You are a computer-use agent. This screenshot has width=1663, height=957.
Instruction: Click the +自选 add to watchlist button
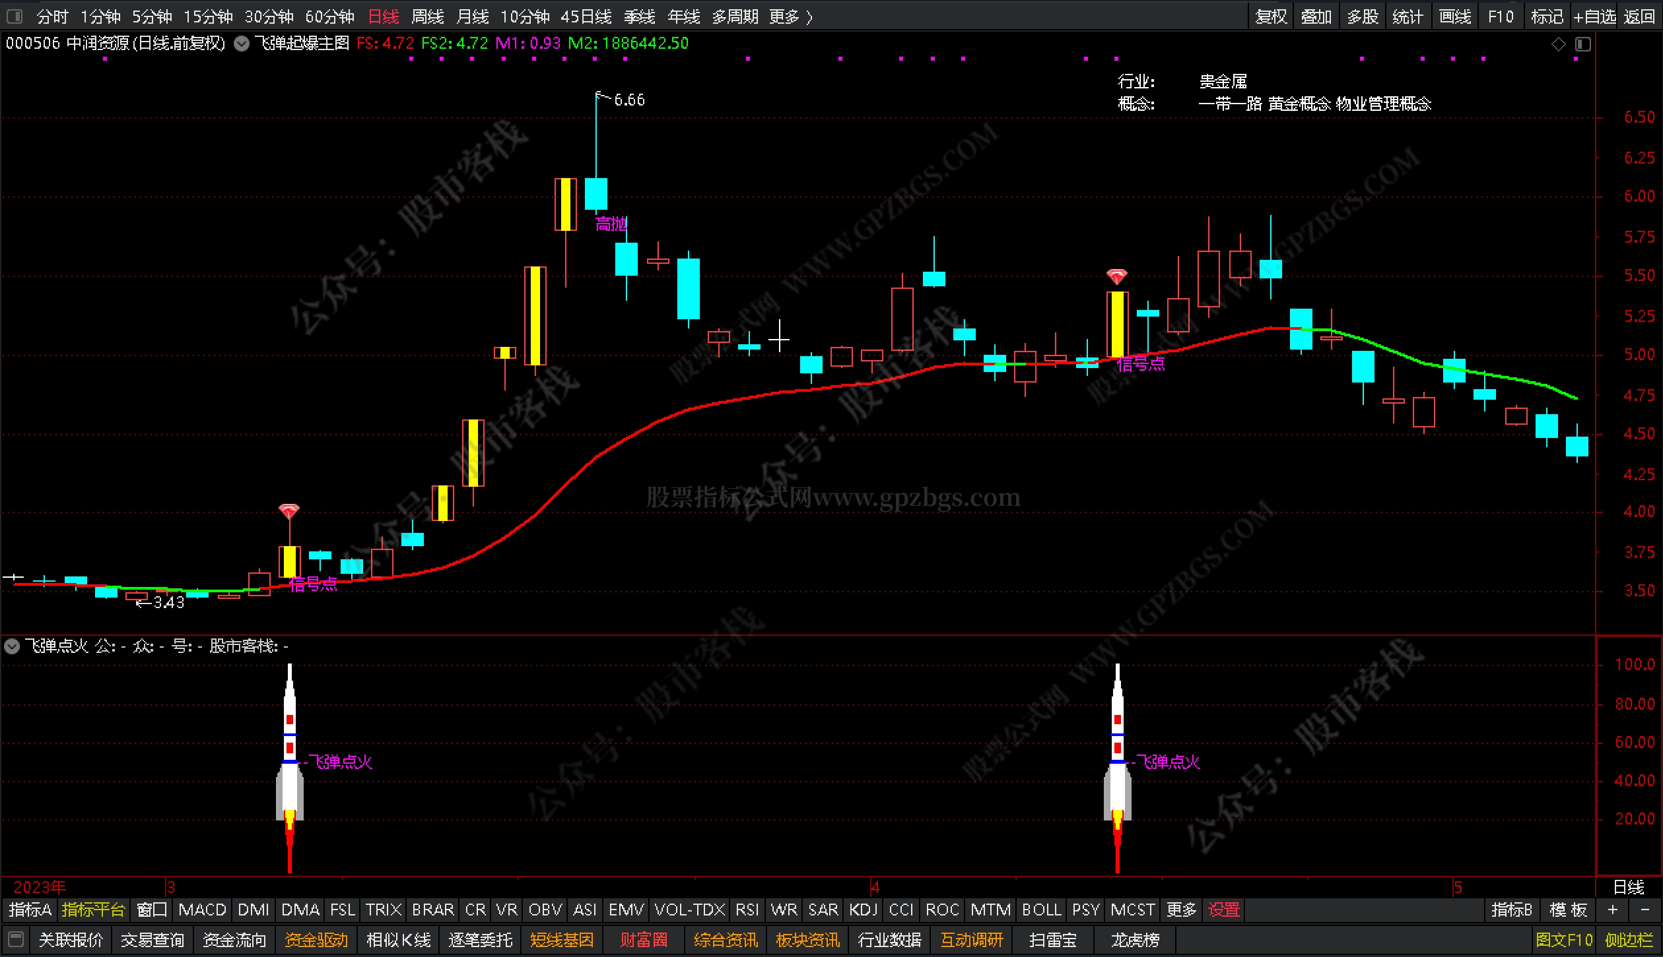coord(1594,16)
